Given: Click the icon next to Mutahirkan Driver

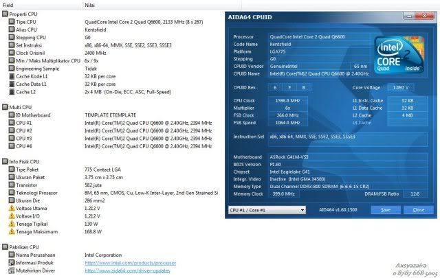Looking at the screenshot, I should tap(12, 270).
